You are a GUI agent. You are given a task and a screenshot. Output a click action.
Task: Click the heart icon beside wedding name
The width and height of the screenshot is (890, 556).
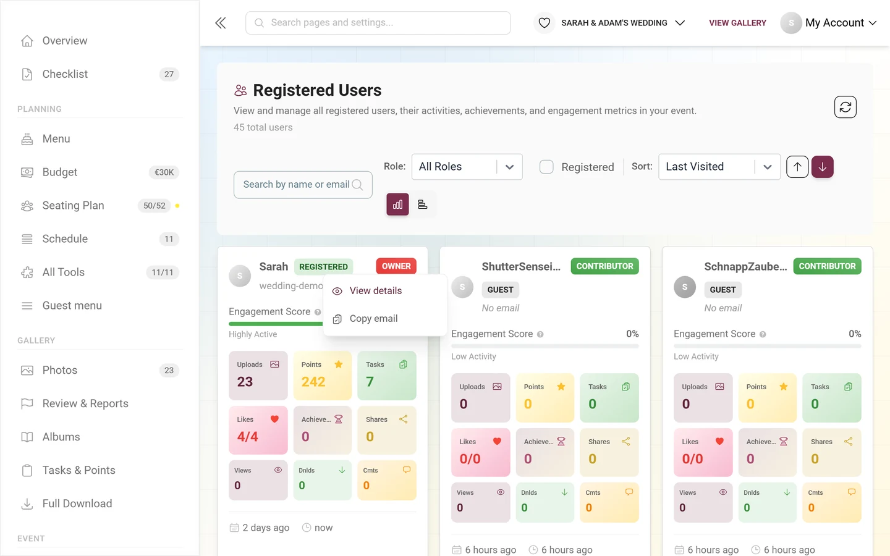coord(544,23)
